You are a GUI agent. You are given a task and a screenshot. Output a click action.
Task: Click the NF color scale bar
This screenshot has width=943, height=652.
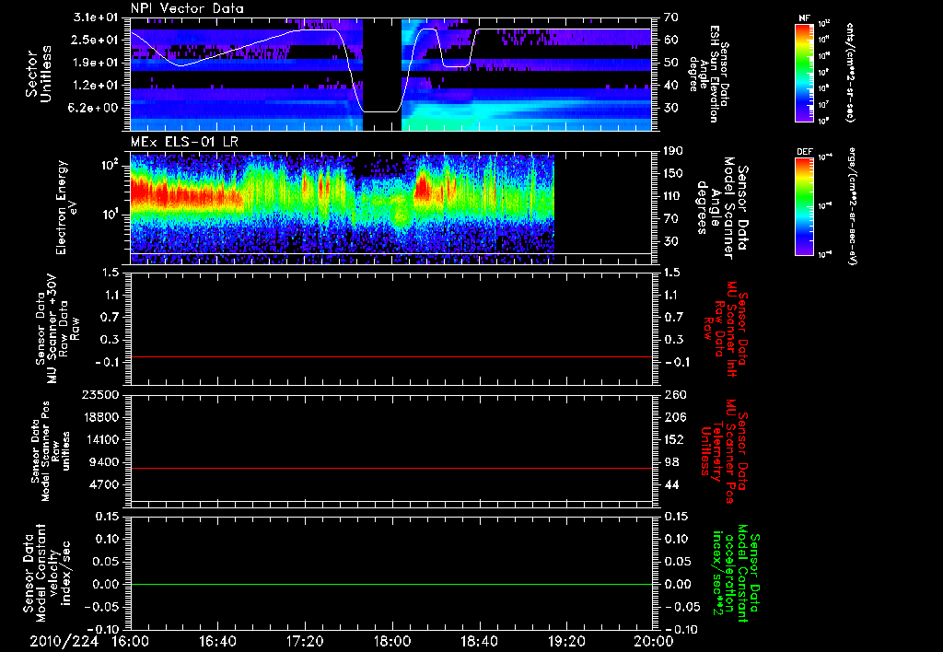click(x=804, y=72)
